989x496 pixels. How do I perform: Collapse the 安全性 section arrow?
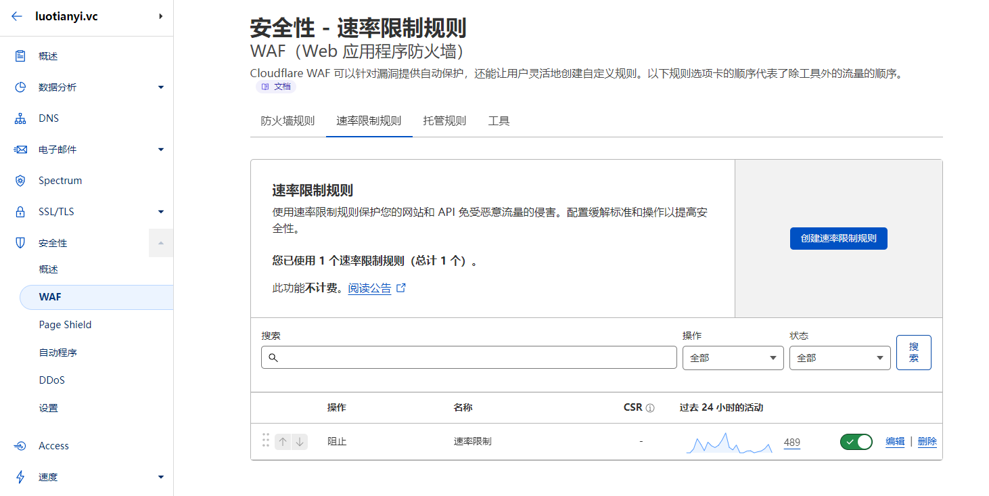pos(161,243)
